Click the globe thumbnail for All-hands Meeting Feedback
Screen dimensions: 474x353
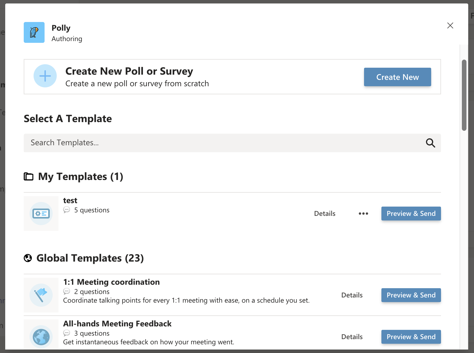point(41,337)
